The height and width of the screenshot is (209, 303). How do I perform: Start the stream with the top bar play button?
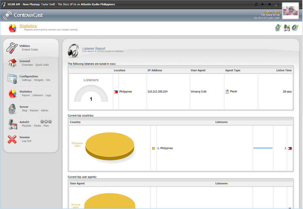[x=263, y=4]
